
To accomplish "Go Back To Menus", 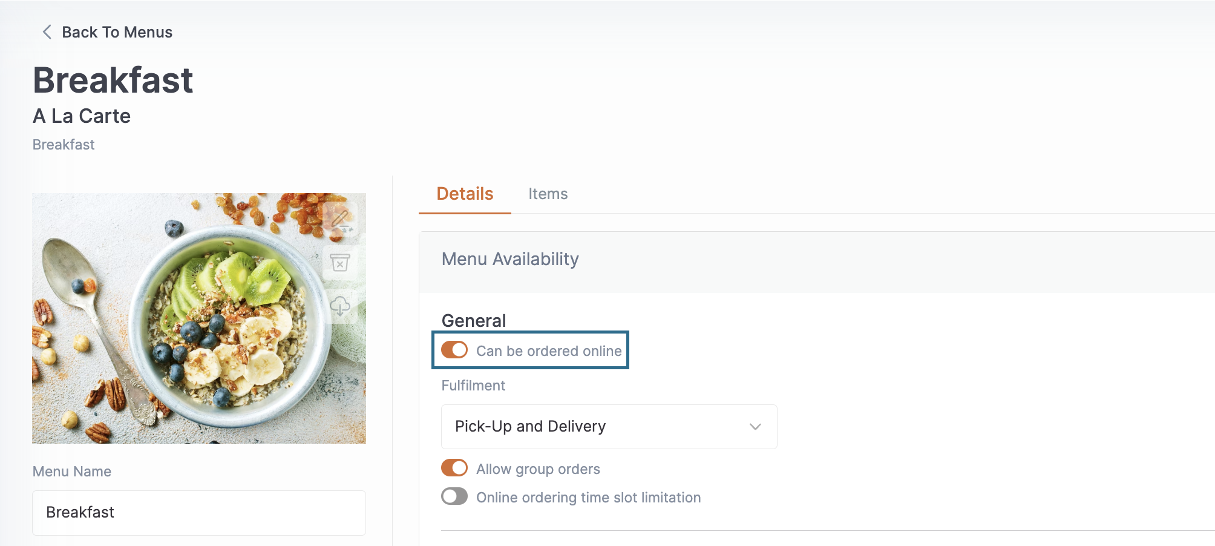I will 117,32.
